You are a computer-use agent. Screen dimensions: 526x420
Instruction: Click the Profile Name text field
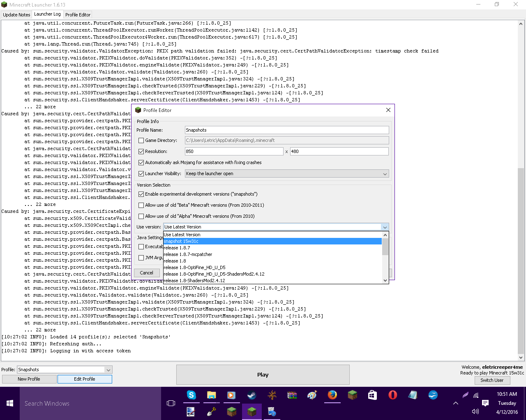(286, 130)
